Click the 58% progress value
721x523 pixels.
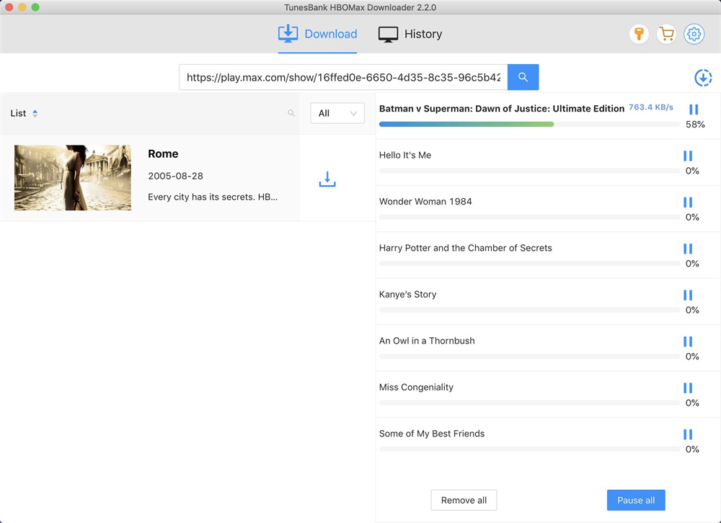(695, 125)
